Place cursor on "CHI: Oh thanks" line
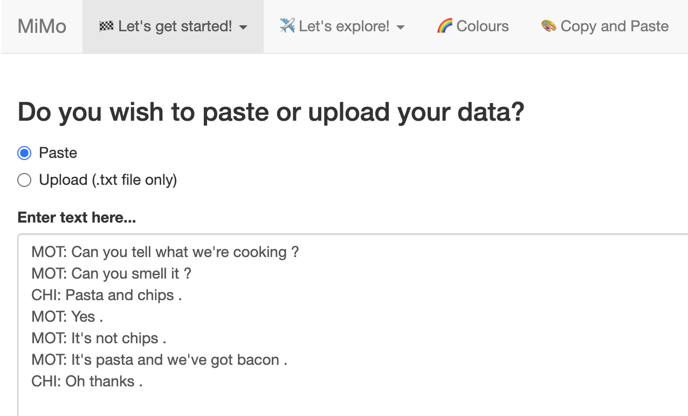 coord(87,382)
